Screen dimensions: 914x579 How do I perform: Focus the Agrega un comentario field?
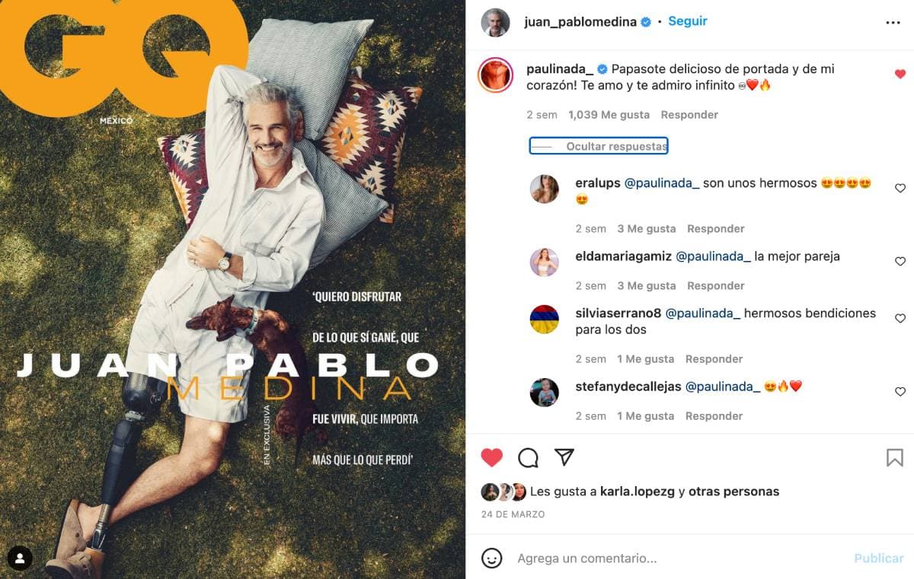pyautogui.click(x=678, y=558)
